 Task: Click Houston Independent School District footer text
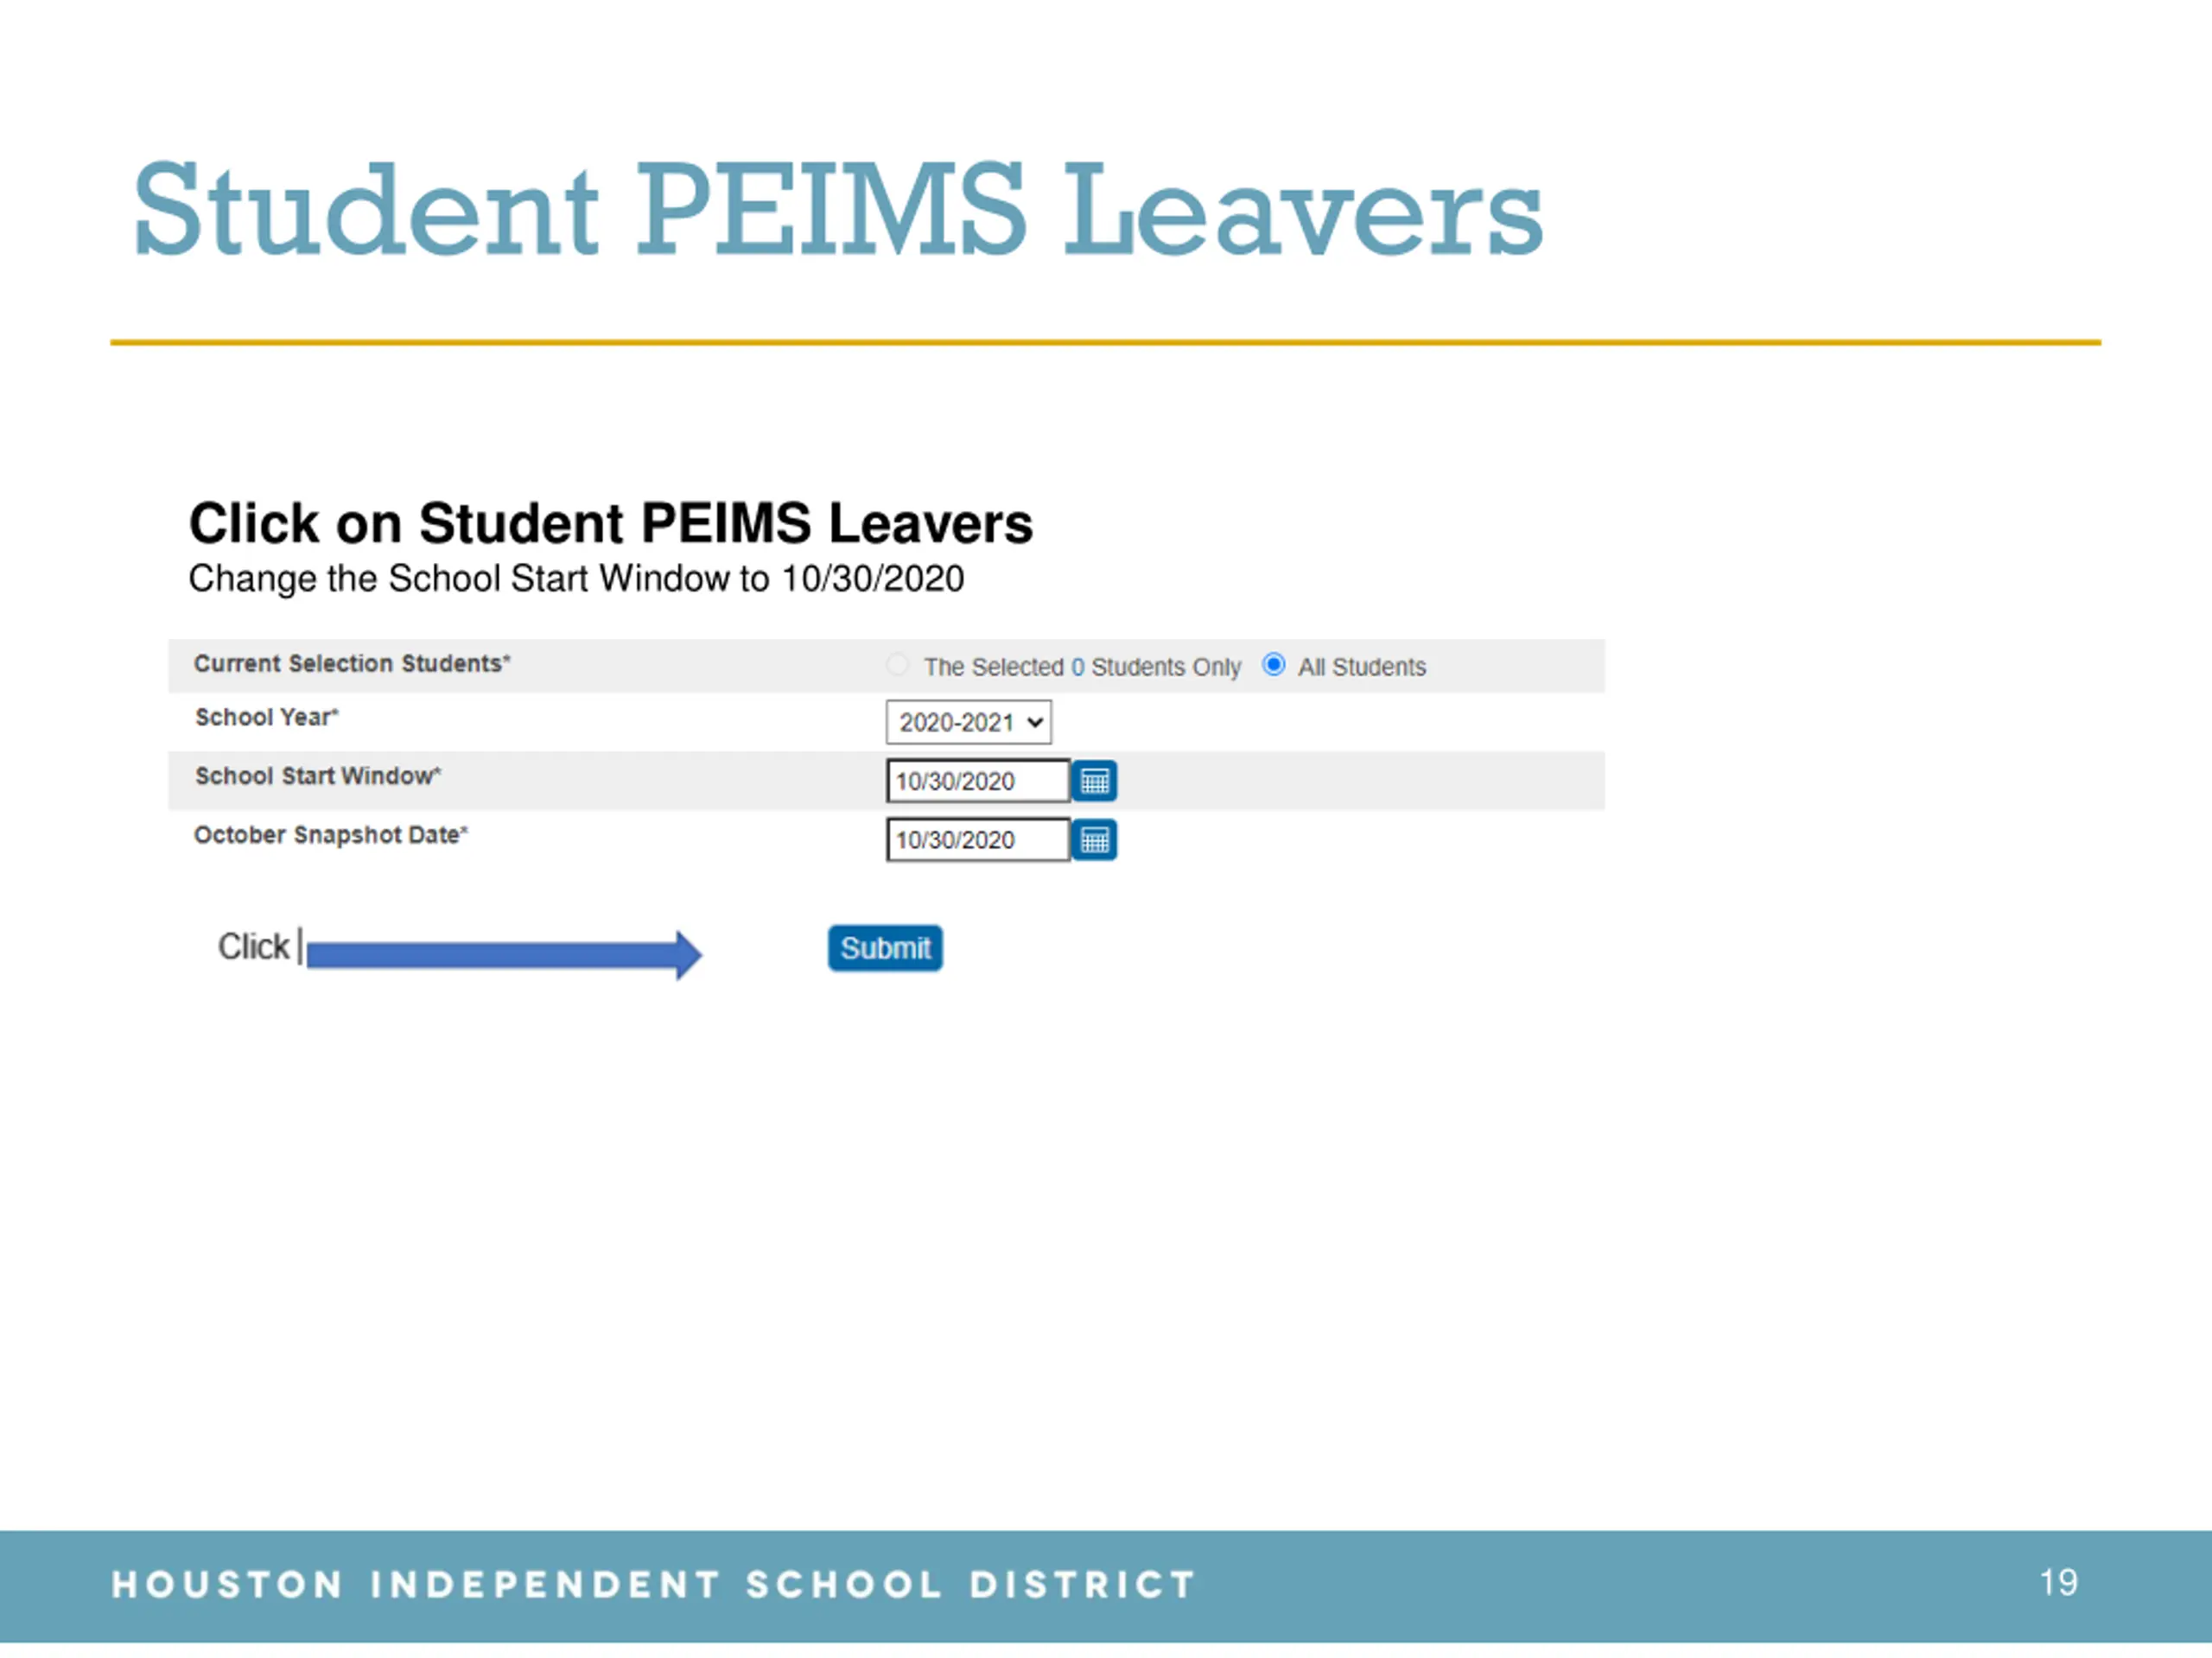click(653, 1584)
